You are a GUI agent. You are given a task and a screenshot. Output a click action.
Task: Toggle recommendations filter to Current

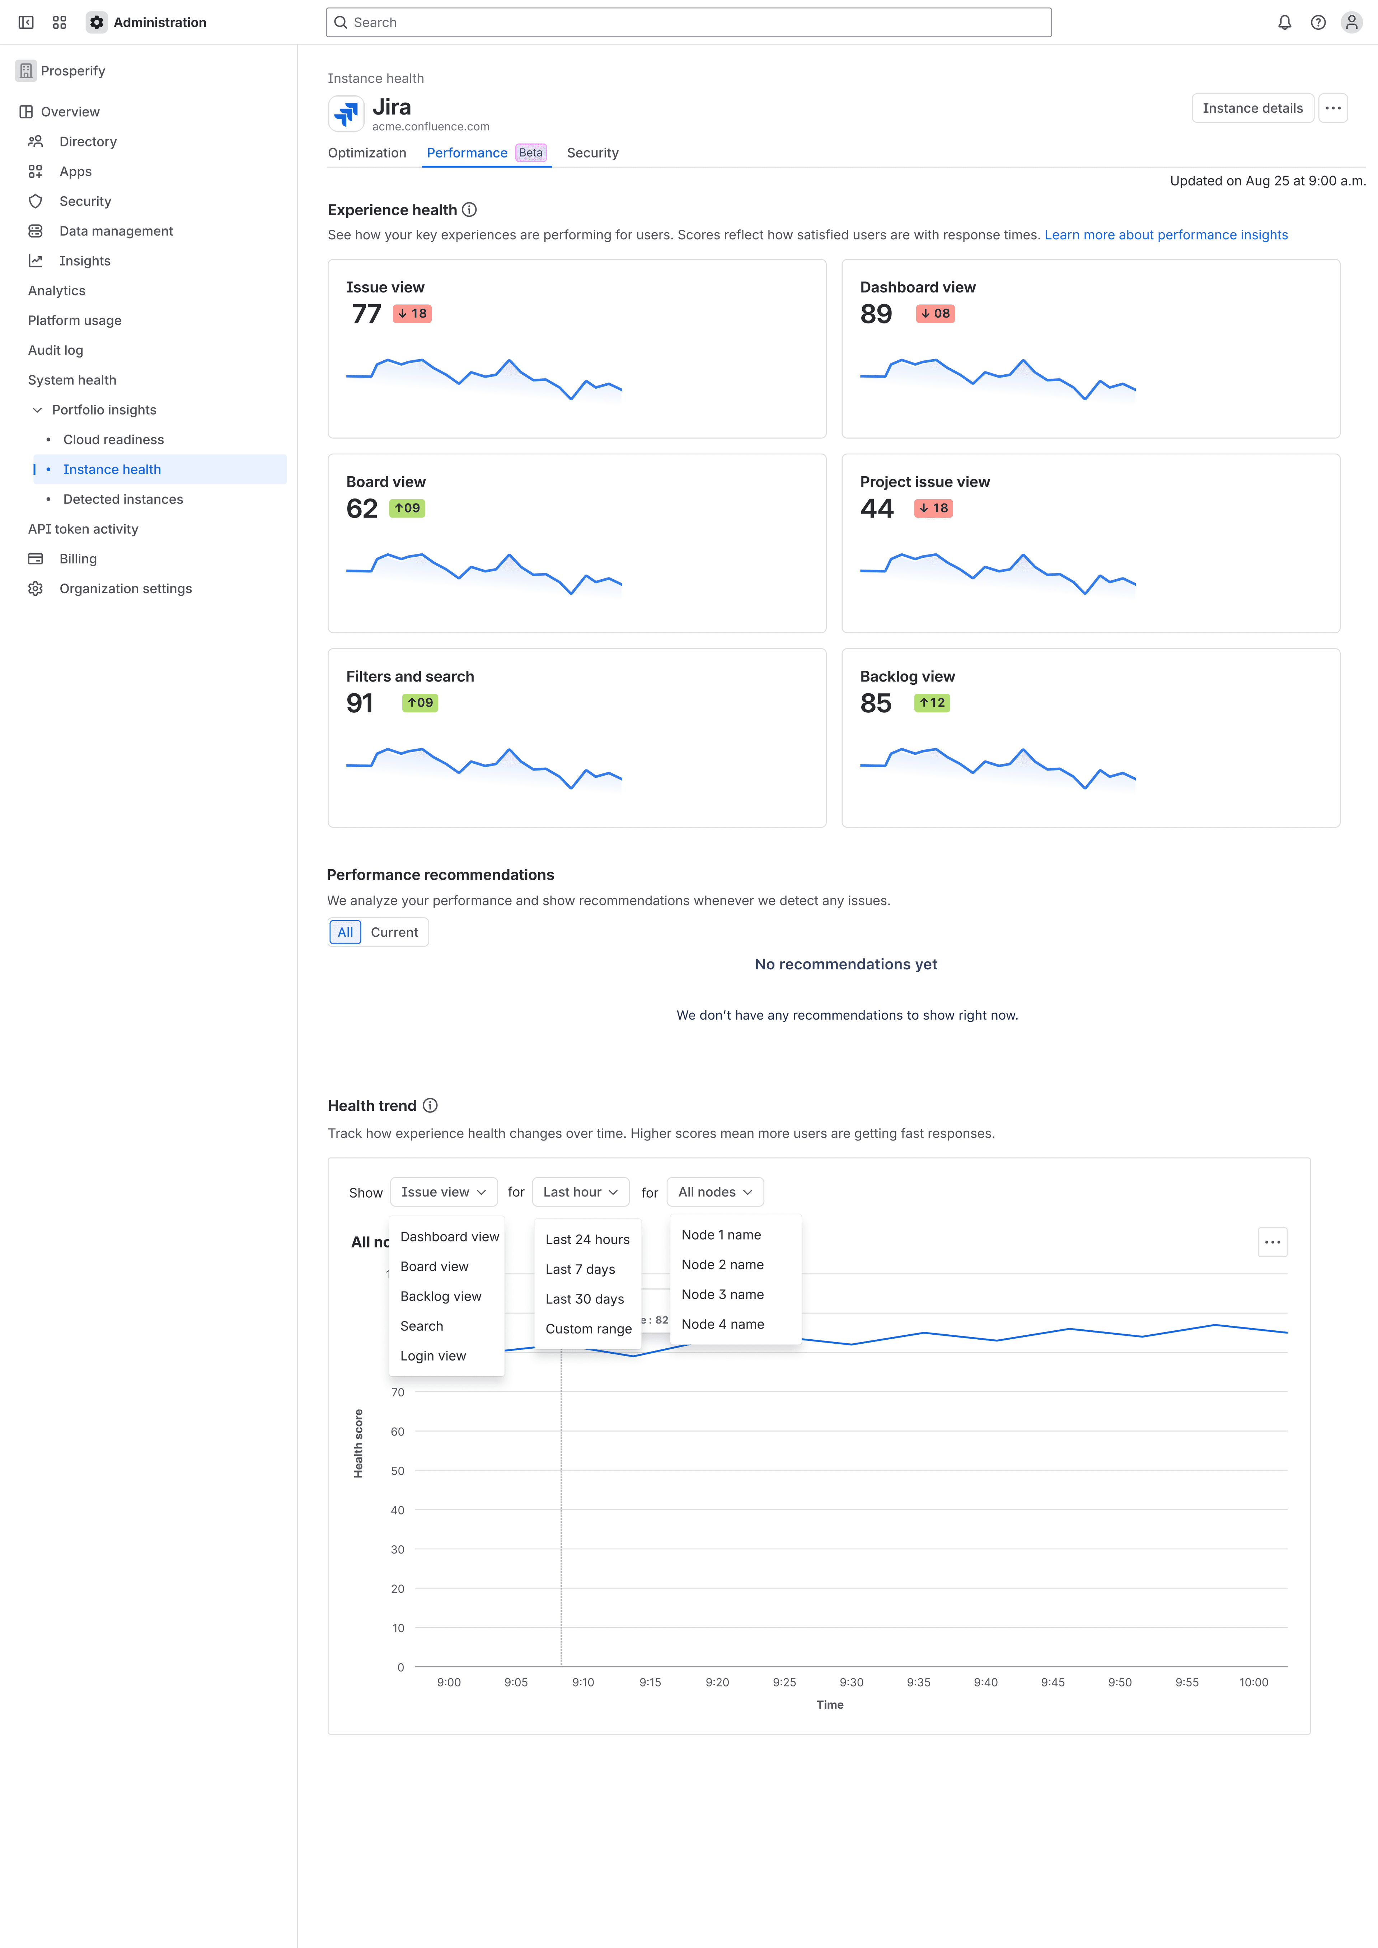pyautogui.click(x=395, y=932)
